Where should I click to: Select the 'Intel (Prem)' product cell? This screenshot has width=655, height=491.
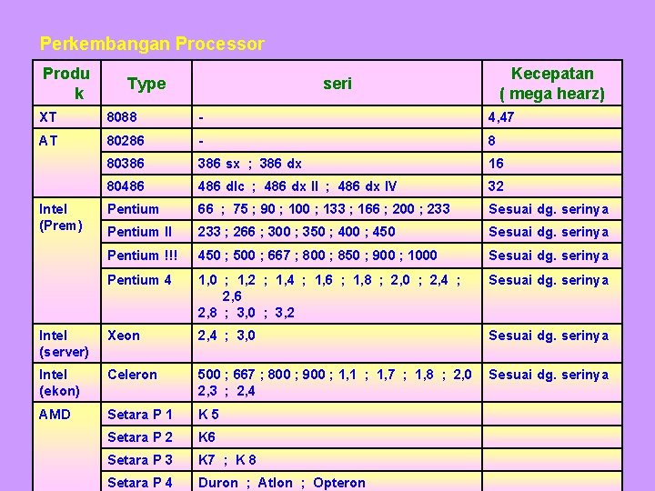[66, 260]
